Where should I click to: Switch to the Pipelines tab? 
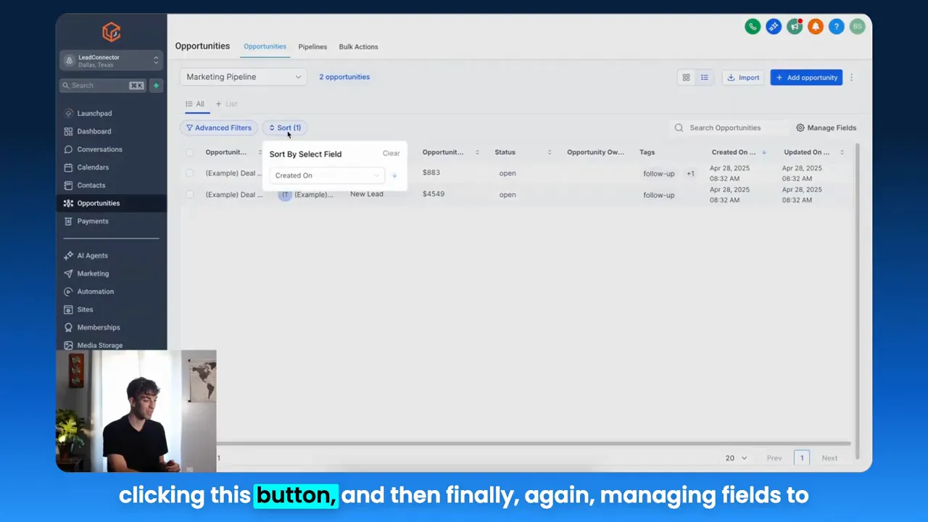[x=312, y=46]
